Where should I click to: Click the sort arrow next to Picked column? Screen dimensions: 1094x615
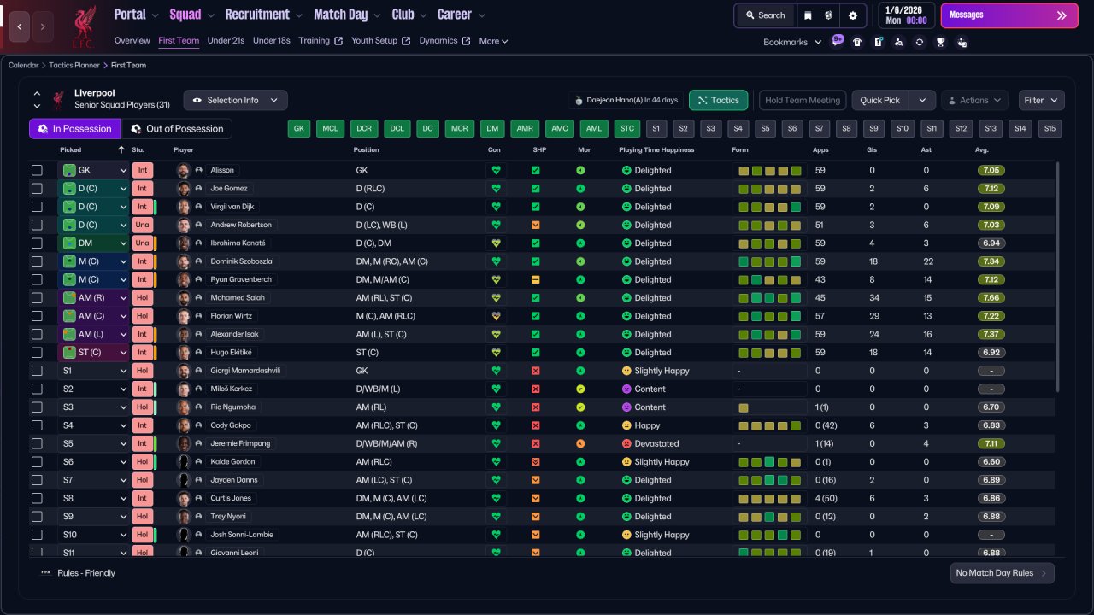[121, 150]
